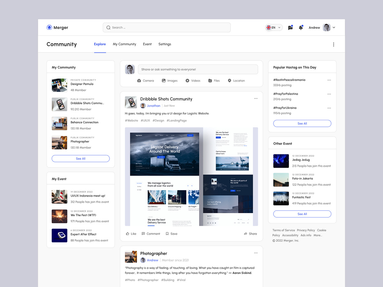The height and width of the screenshot is (287, 383).
Task: Open options for #RestInPeaceAremania hashtag
Action: coord(329,80)
